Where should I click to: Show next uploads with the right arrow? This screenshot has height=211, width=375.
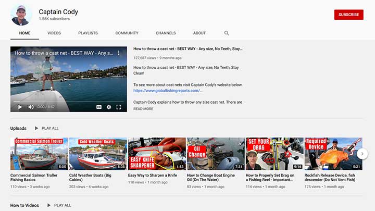point(362,154)
